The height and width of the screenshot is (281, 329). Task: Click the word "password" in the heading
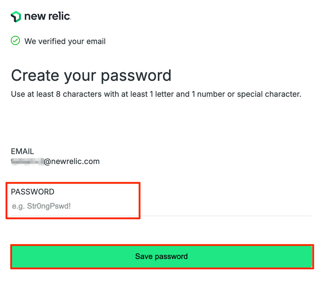(x=136, y=76)
